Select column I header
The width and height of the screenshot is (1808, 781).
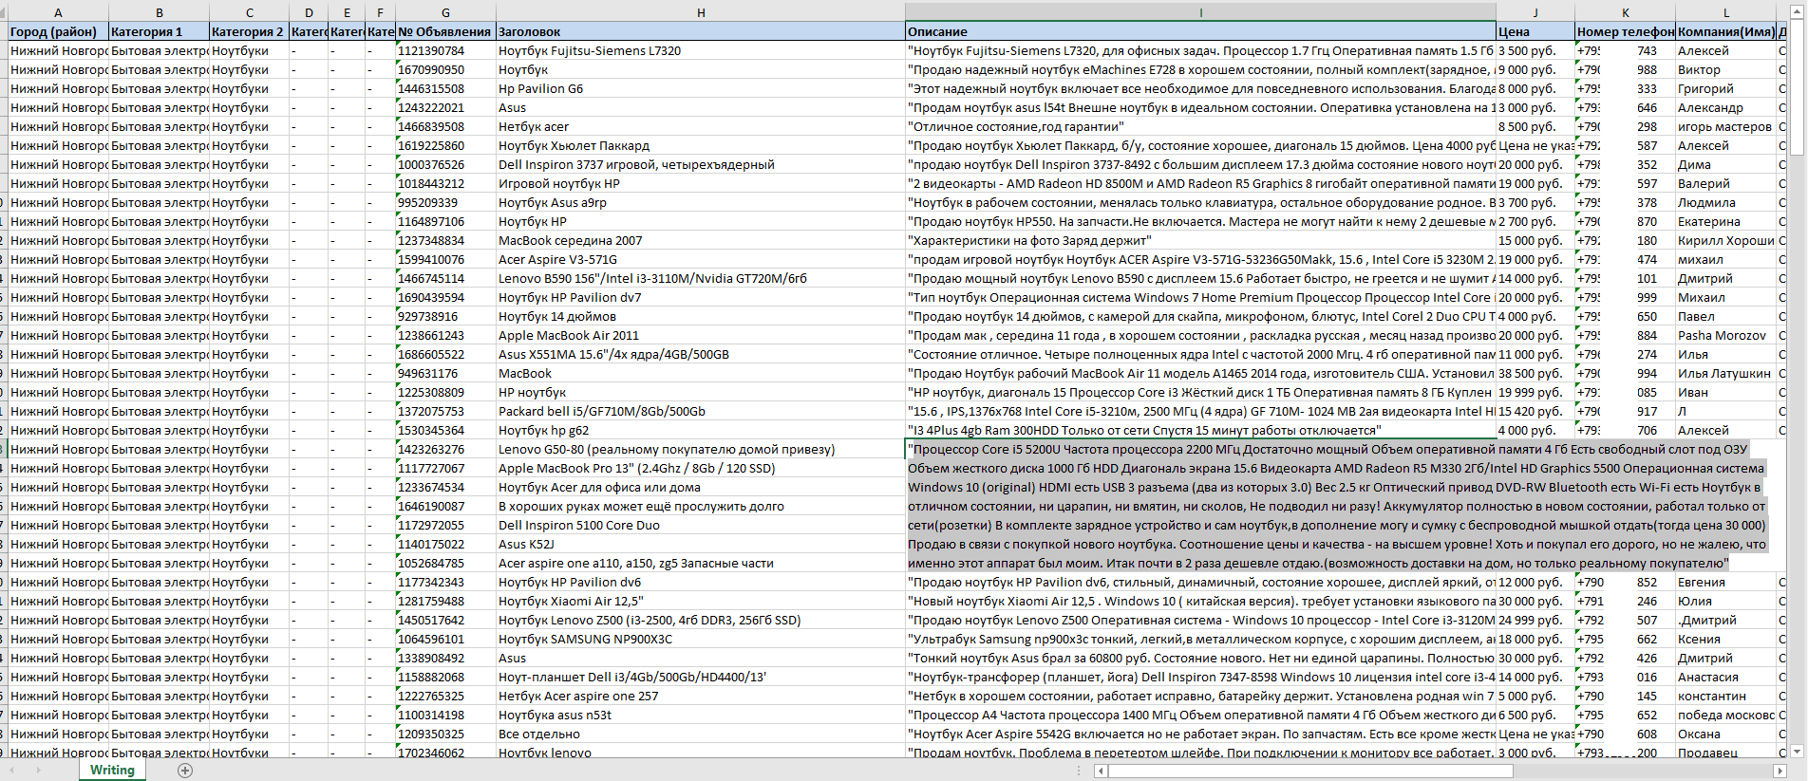click(x=1200, y=12)
